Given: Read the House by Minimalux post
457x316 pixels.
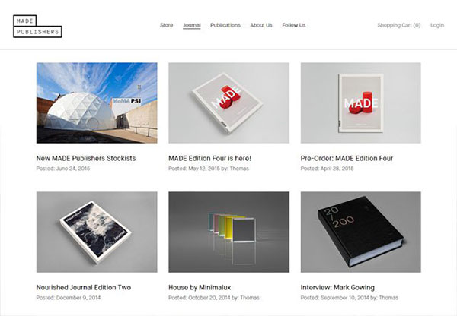Looking at the screenshot, I should [x=200, y=287].
